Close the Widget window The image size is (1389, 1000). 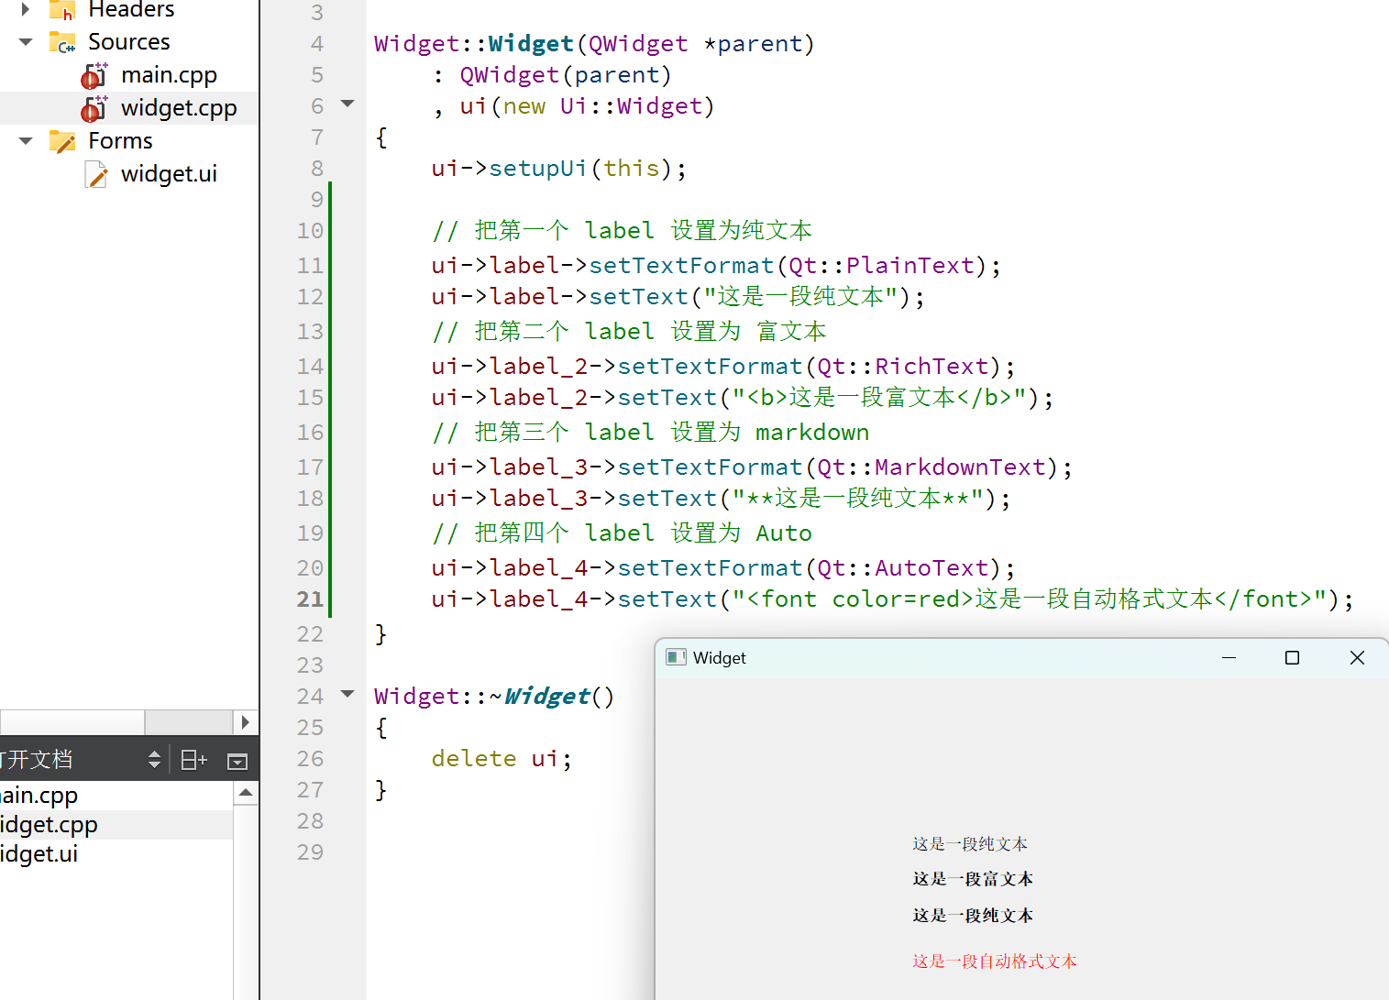click(1358, 657)
